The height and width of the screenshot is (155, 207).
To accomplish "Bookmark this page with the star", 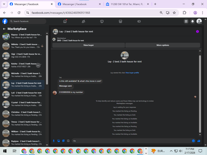I will click(174, 13).
